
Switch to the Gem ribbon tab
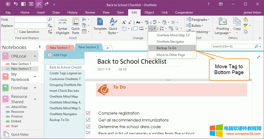pyautogui.click(x=120, y=12)
